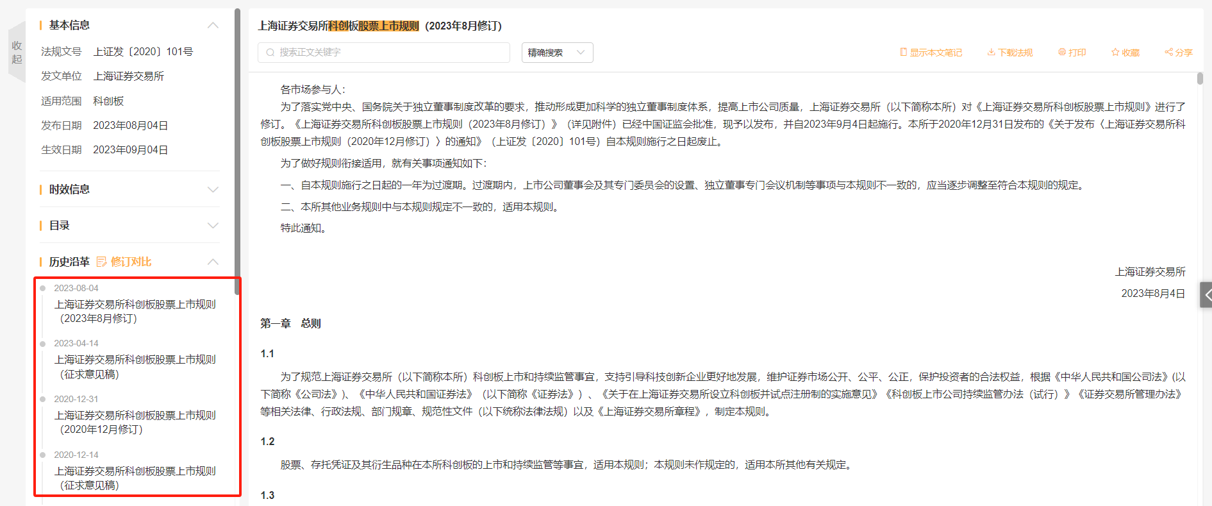The width and height of the screenshot is (1212, 506).
Task: Click the 发文单位 field label
Action: pyautogui.click(x=62, y=76)
